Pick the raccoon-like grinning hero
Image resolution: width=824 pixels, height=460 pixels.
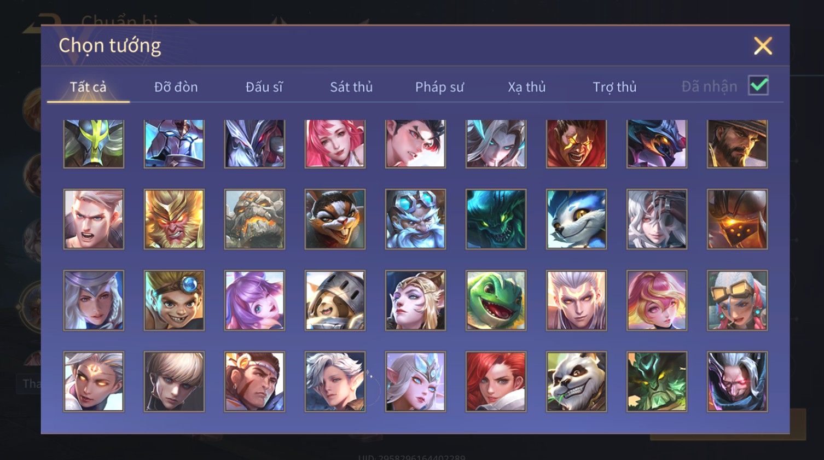pyautogui.click(x=335, y=219)
